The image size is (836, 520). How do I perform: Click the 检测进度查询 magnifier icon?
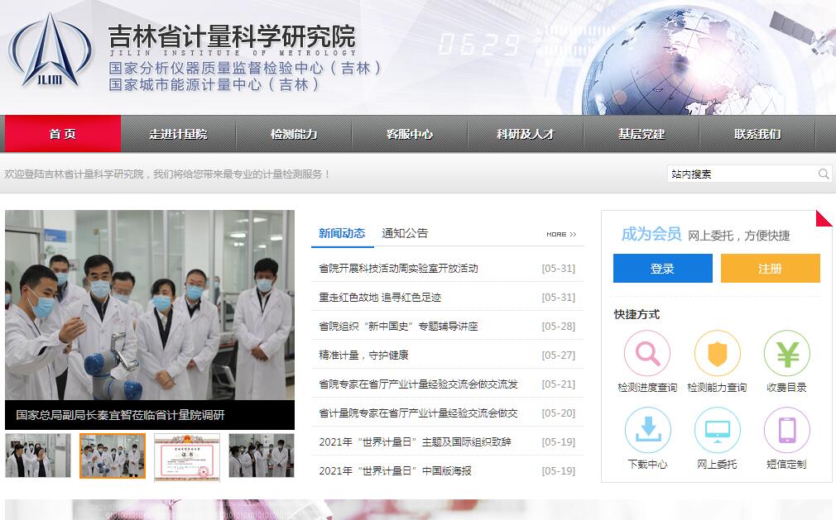coord(647,354)
